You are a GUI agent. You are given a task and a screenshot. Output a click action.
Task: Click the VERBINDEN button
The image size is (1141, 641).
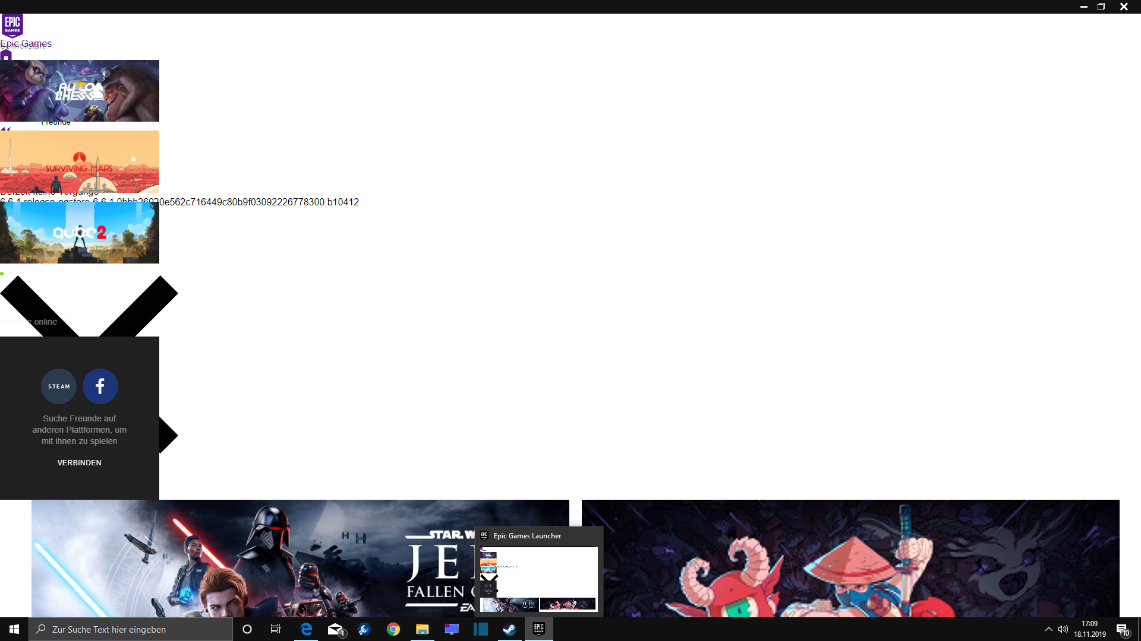(x=79, y=462)
